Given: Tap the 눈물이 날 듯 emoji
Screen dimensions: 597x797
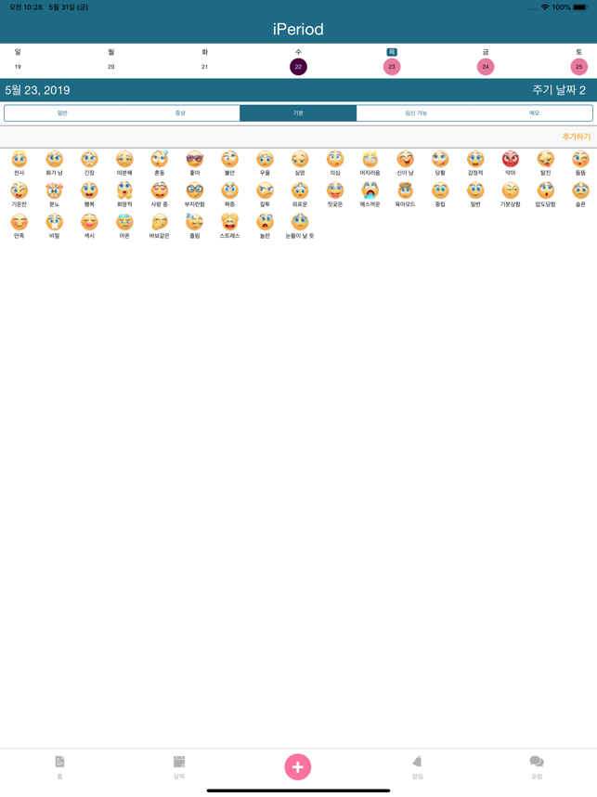Looking at the screenshot, I should tap(299, 224).
